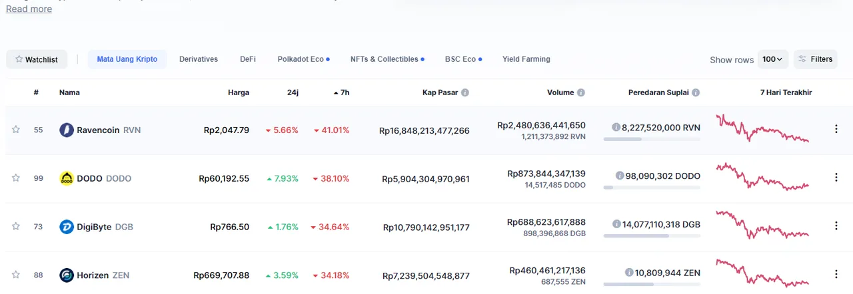The height and width of the screenshot is (294, 853).
Task: Click Ravencoin price Rp2,047.79
Action: point(227,130)
